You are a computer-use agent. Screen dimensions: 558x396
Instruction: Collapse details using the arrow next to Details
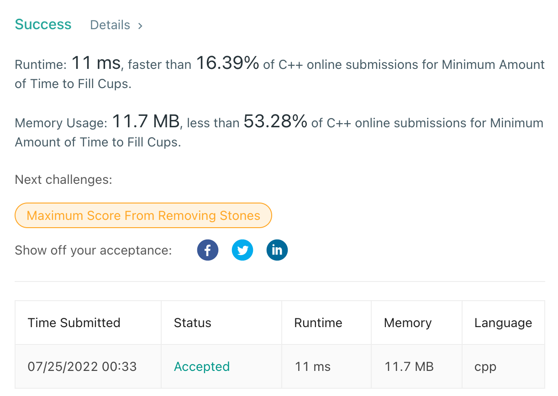tap(139, 26)
